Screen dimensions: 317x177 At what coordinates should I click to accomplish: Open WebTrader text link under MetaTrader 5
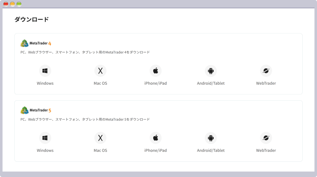(x=266, y=150)
